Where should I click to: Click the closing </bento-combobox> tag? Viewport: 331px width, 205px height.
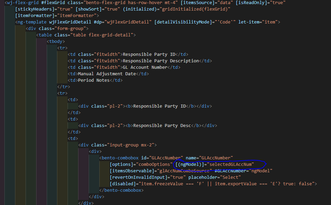121,190
